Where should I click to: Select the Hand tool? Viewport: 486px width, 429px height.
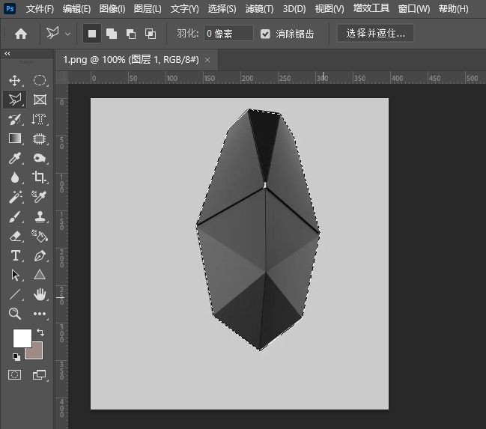pos(40,294)
